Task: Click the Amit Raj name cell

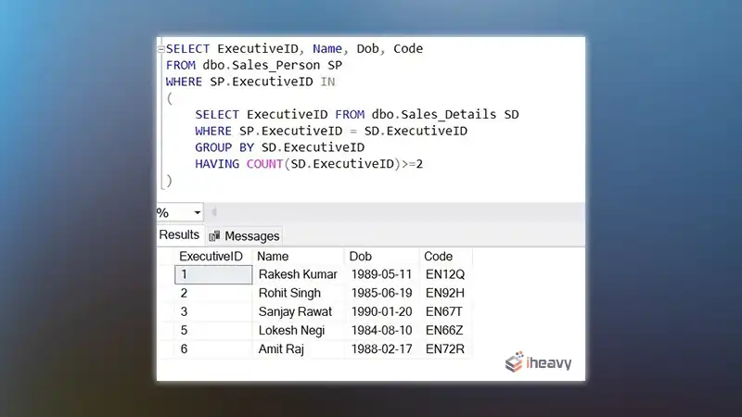Action: pyautogui.click(x=298, y=349)
